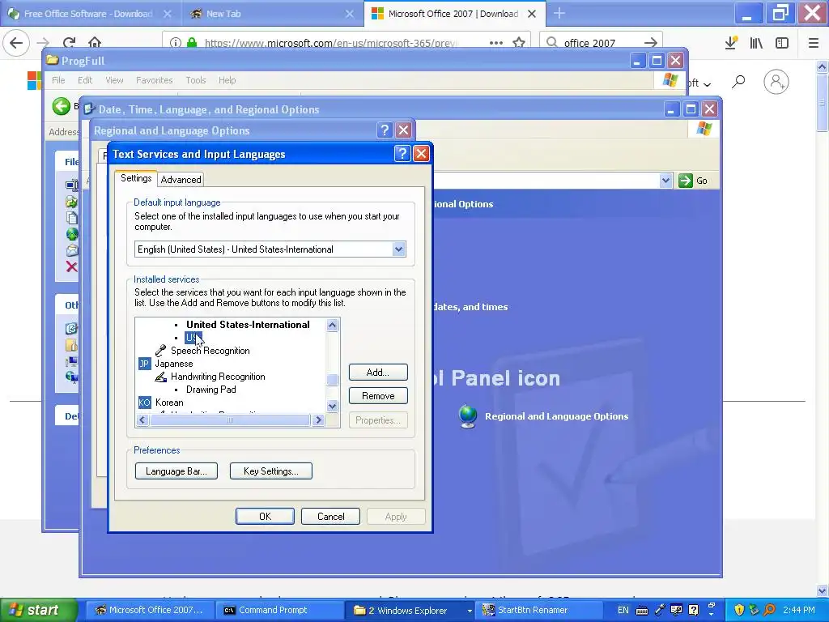
Task: Click the Microsoft account sign-in icon
Action: pyautogui.click(x=776, y=82)
